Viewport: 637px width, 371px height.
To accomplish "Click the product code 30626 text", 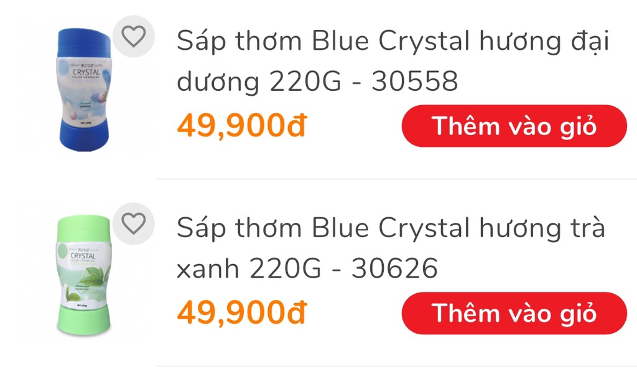I will coord(394,268).
